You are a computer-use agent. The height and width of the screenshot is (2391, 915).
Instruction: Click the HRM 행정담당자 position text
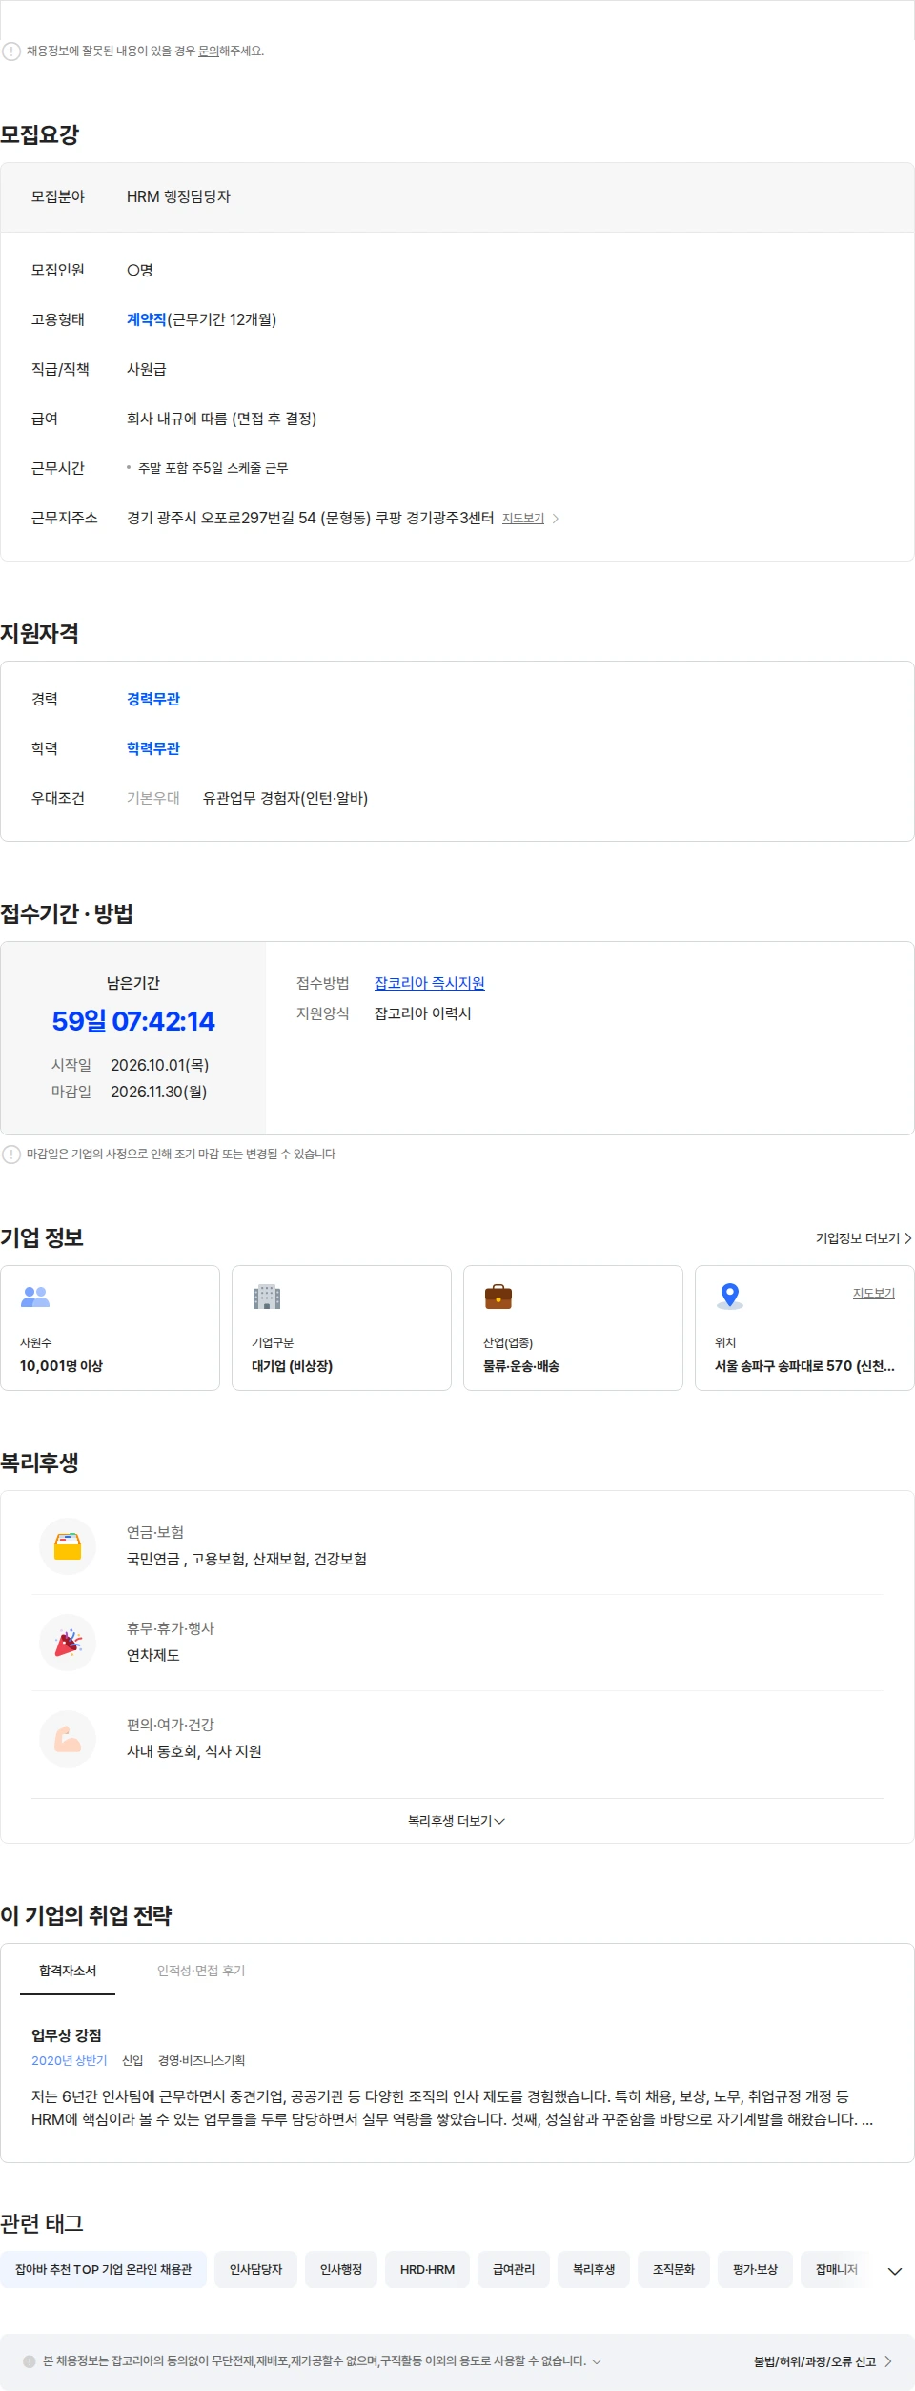[178, 196]
